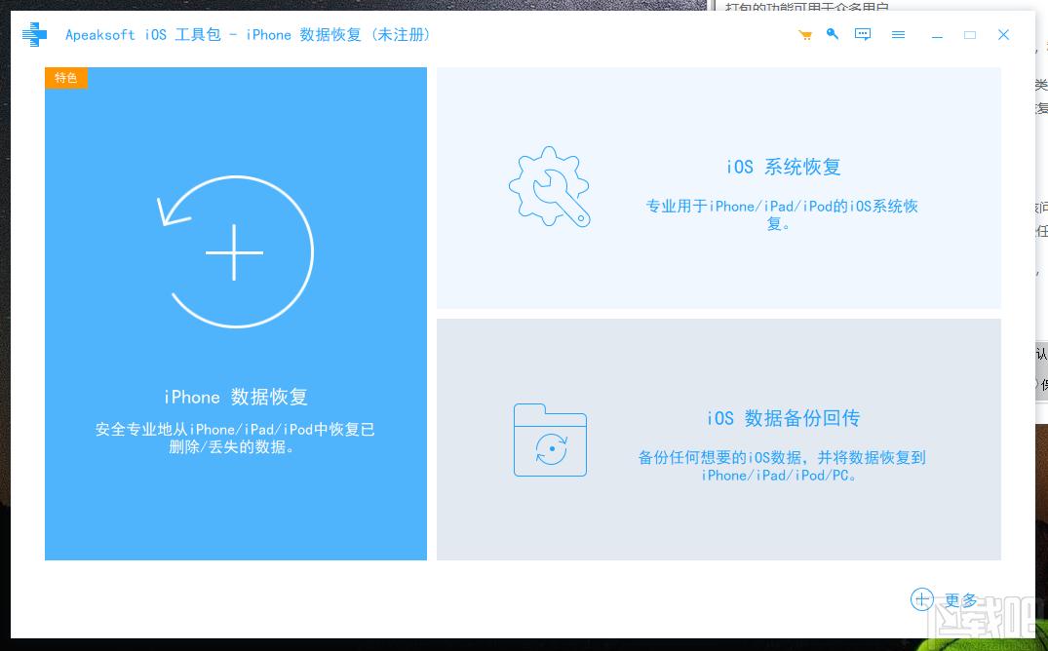Click the circular restore arrow plus icon
The image size is (1048, 651).
click(x=235, y=252)
